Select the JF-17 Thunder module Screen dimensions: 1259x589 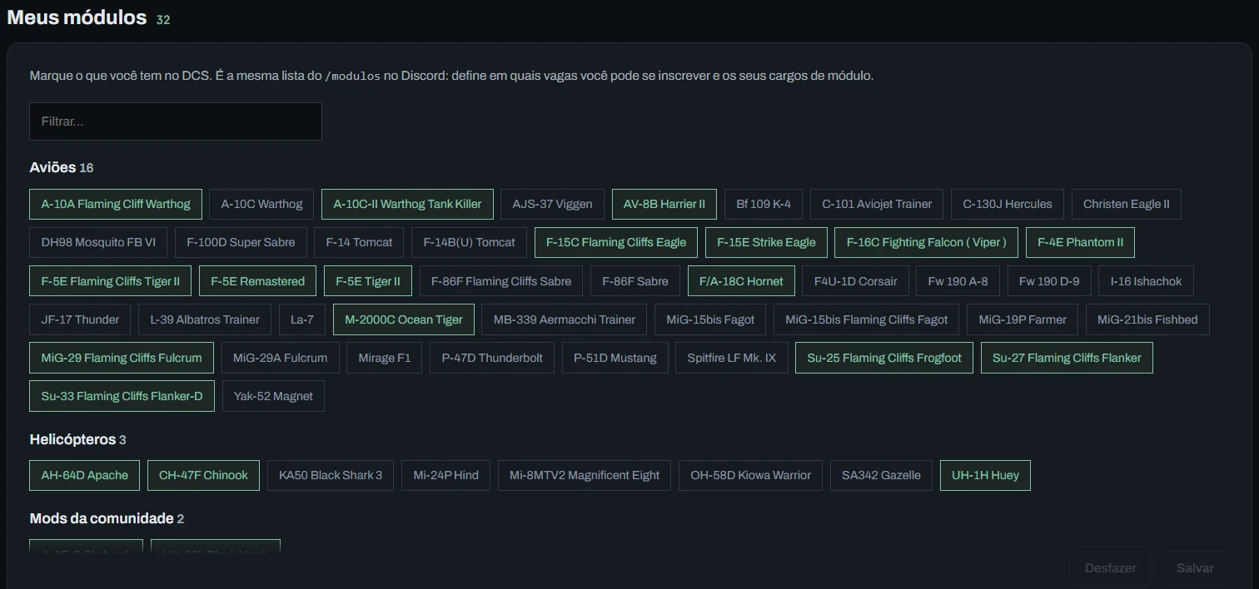[80, 319]
